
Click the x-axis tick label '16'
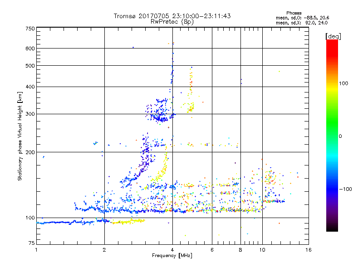pos(309,250)
